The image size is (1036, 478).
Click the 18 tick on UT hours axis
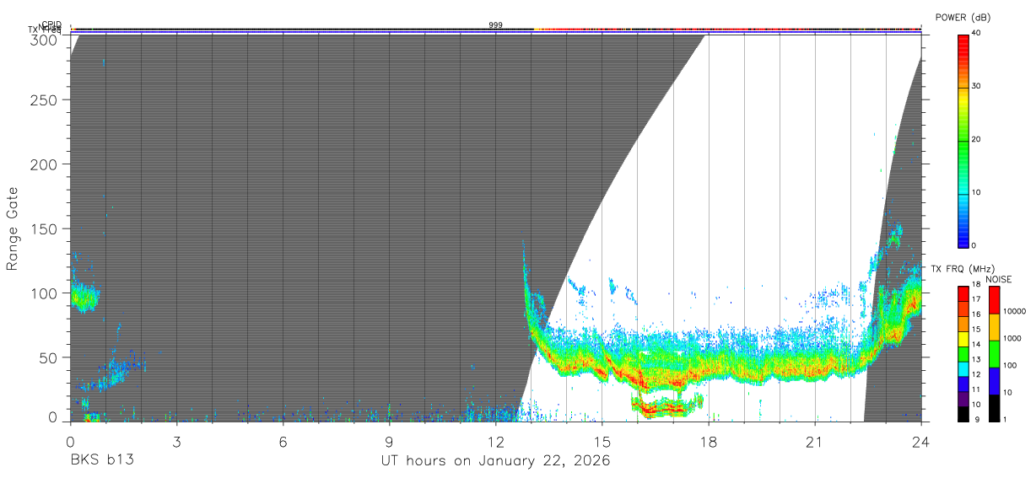click(x=709, y=441)
